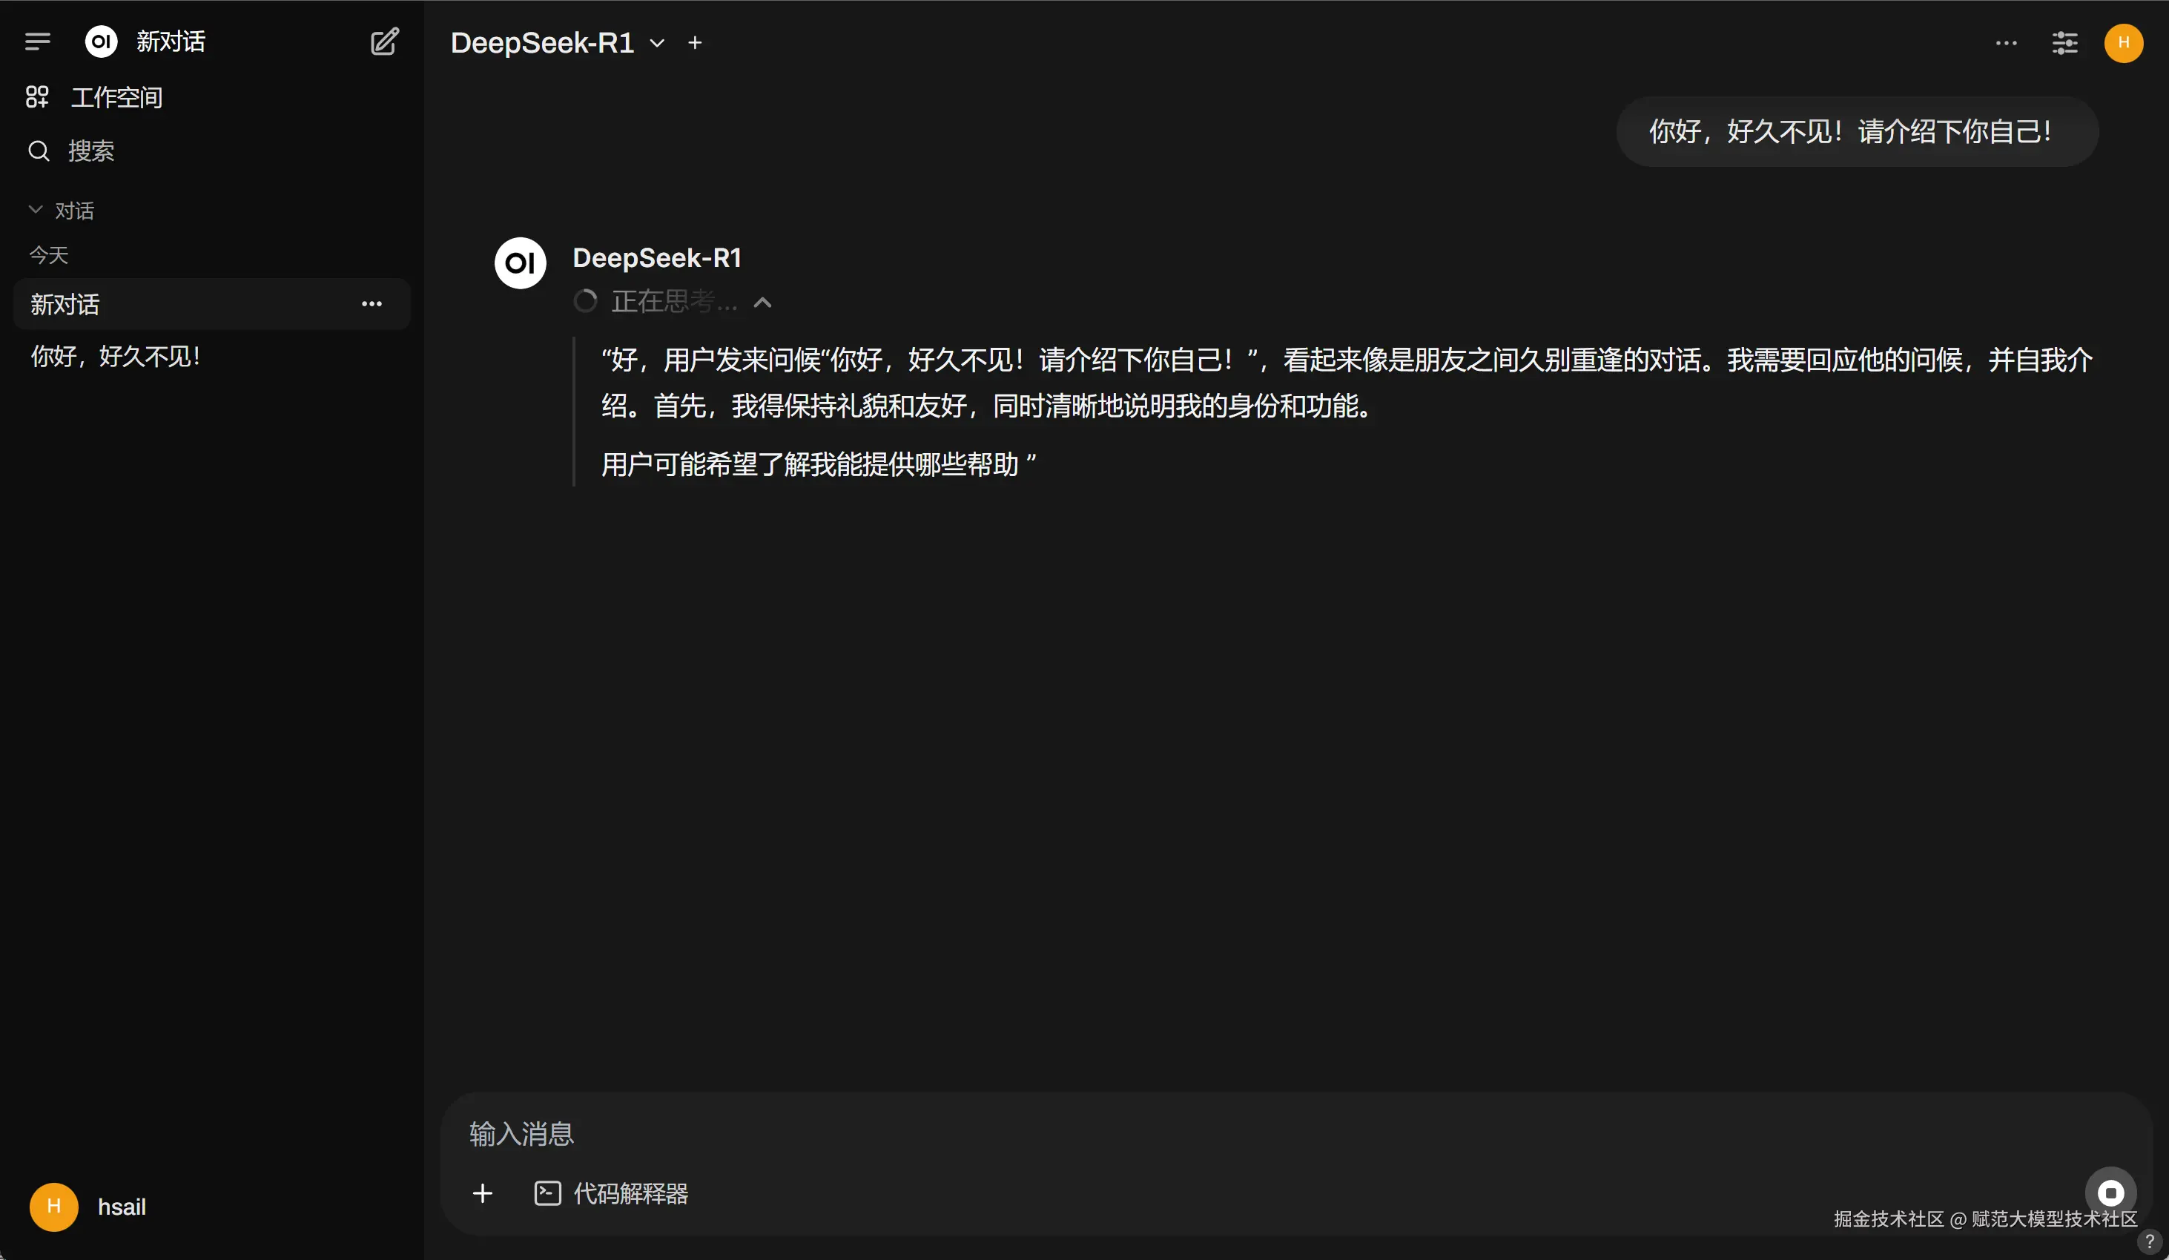2169x1260 pixels.
Task: Toggle the sidebar collapse icon
Action: click(x=38, y=42)
